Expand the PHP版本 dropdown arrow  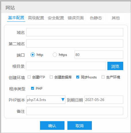63,100
